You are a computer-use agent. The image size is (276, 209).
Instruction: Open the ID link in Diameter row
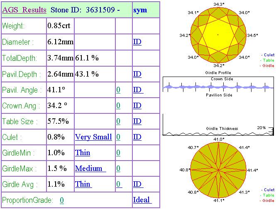coord(137,42)
